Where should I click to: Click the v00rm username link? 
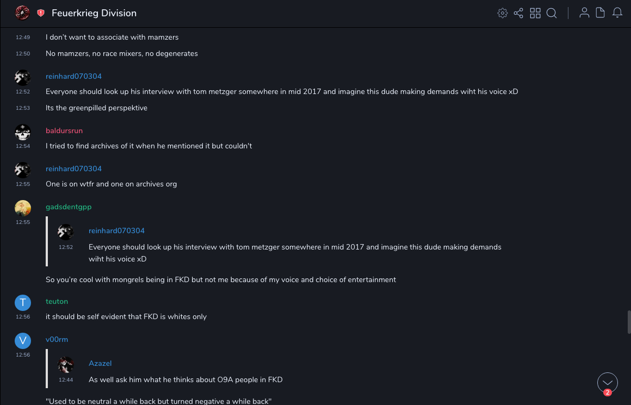(x=57, y=339)
